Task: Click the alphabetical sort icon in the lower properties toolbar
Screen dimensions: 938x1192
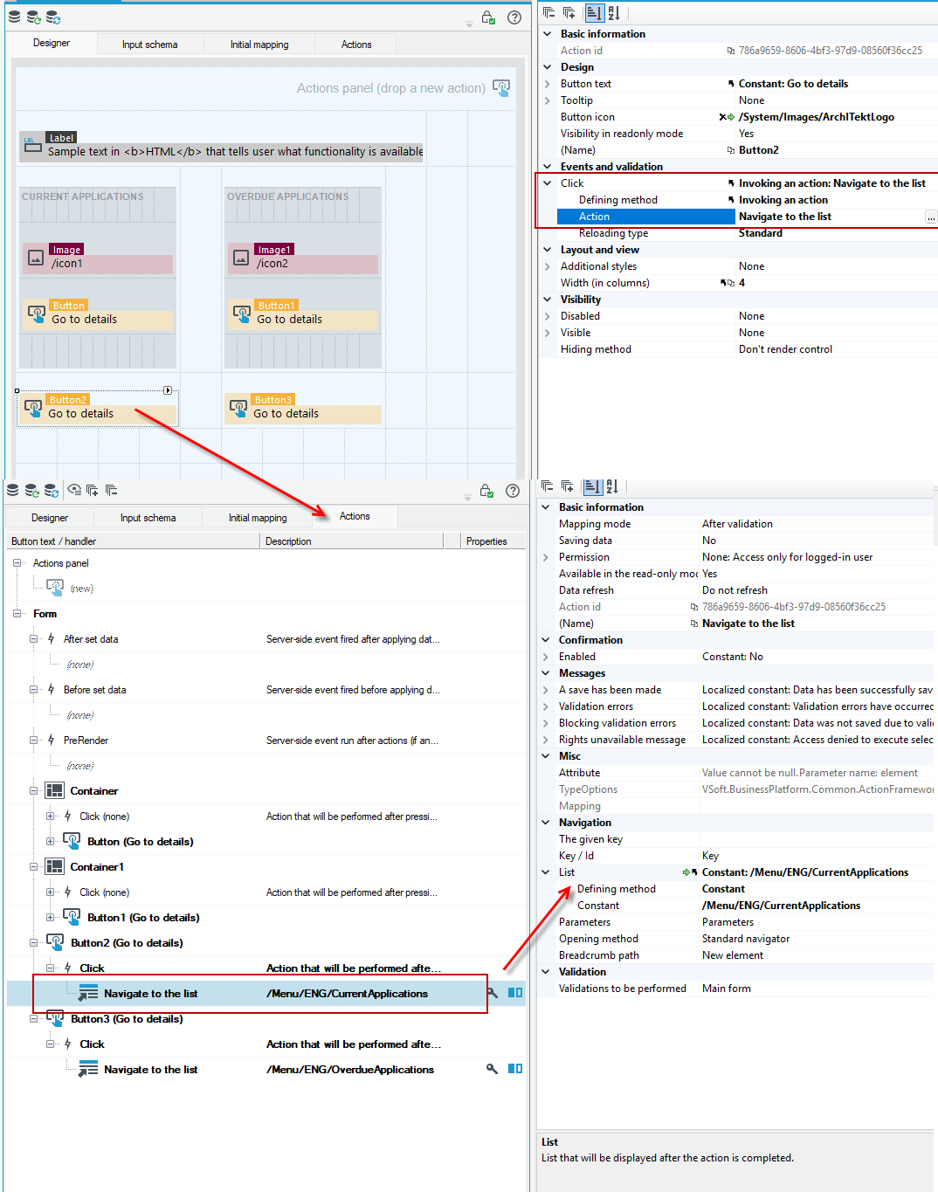Action: point(612,486)
